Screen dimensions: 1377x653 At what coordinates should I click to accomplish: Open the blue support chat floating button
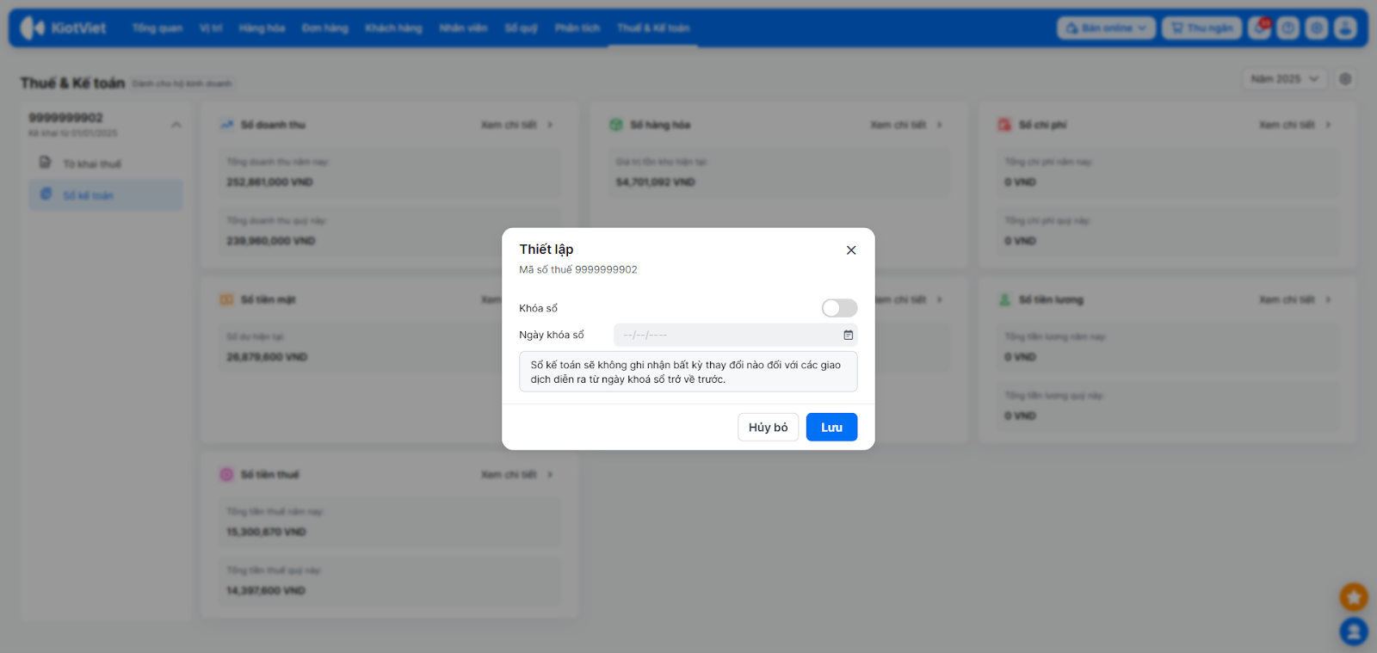coord(1354,631)
